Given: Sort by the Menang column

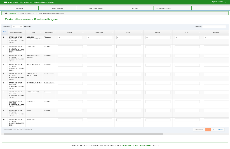Looking at the screenshot, I should pos(99,32).
